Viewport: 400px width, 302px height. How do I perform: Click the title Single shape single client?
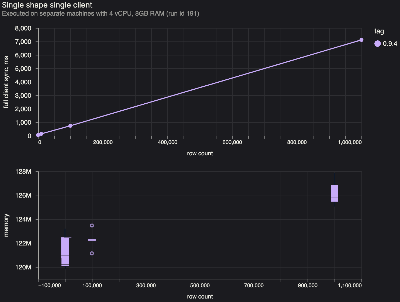click(47, 5)
